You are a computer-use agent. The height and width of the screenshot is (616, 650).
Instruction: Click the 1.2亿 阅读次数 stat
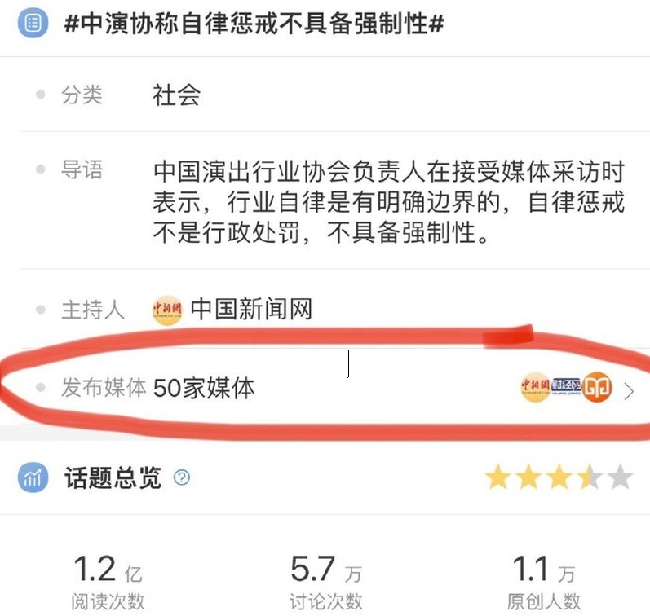click(x=108, y=583)
